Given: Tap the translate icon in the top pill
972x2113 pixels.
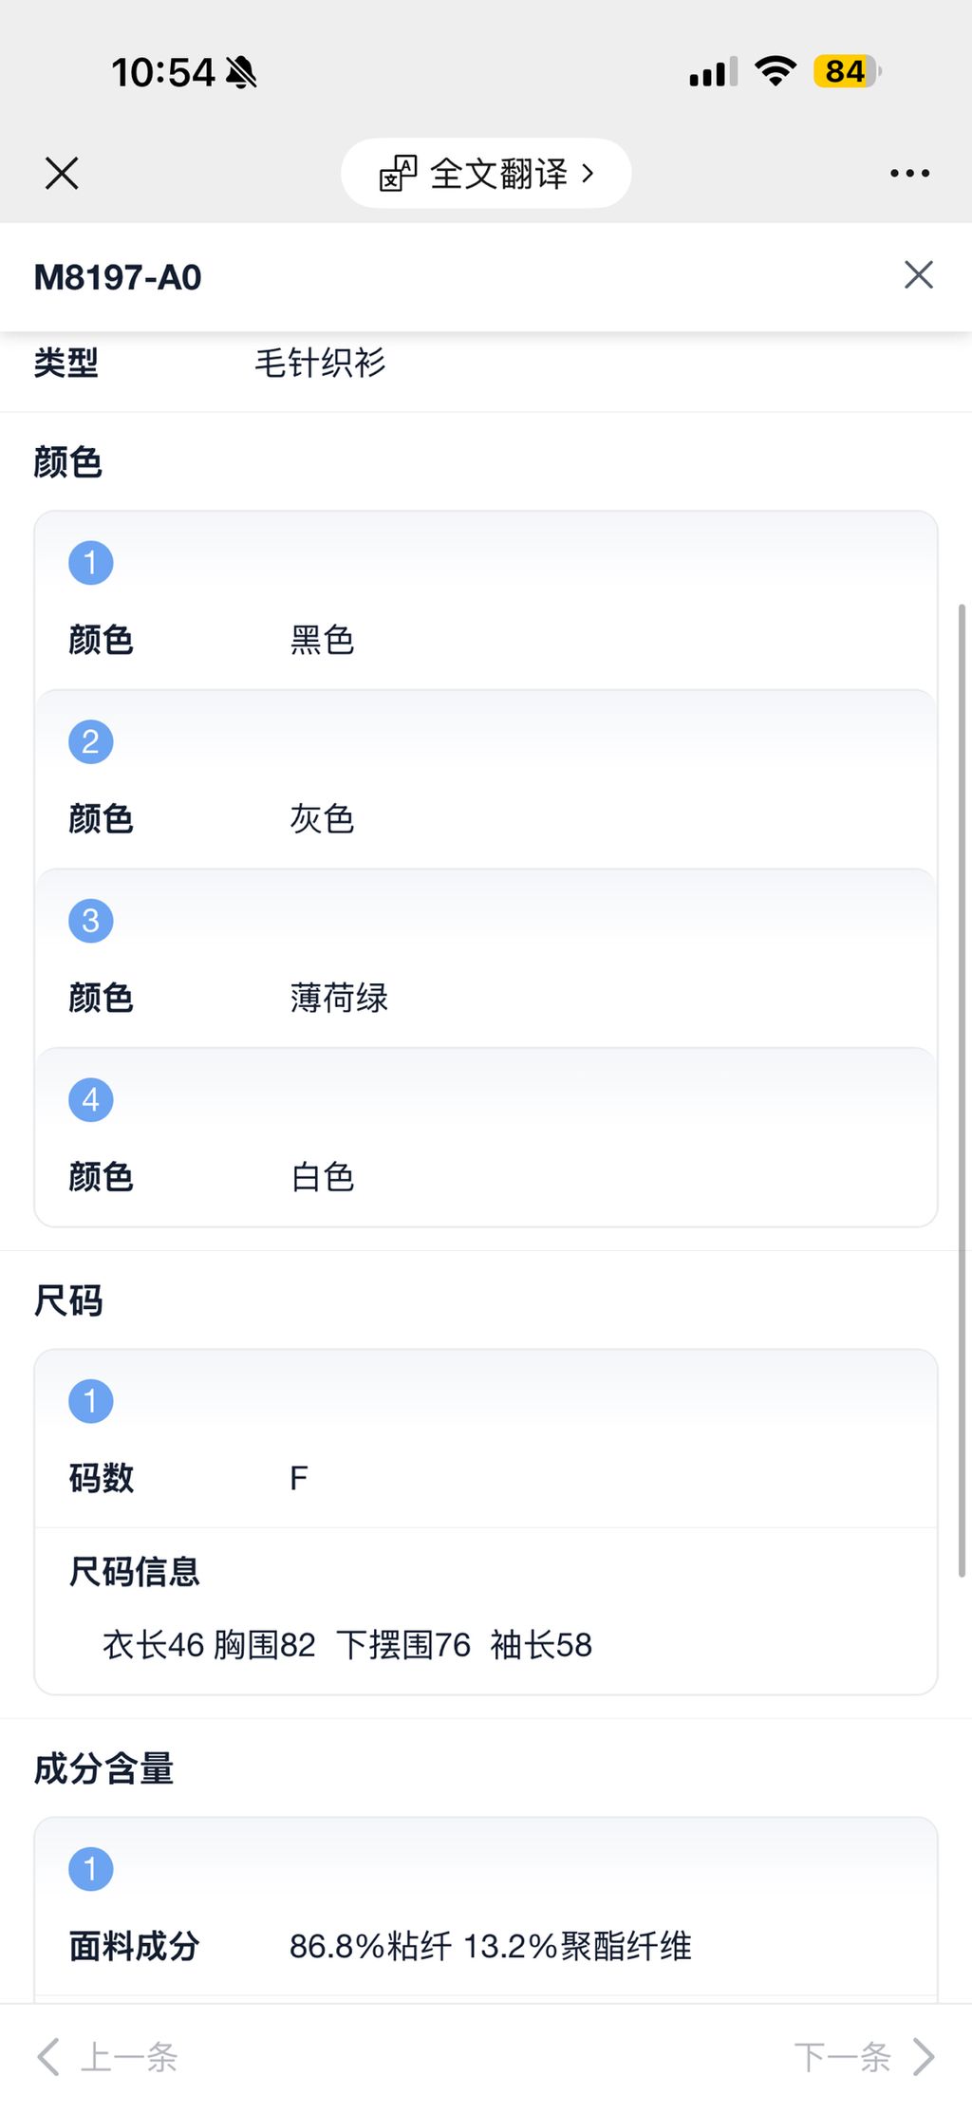Looking at the screenshot, I should click(398, 174).
